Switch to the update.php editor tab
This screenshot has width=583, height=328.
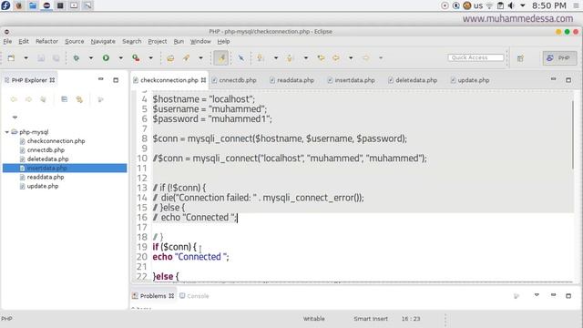[470, 80]
